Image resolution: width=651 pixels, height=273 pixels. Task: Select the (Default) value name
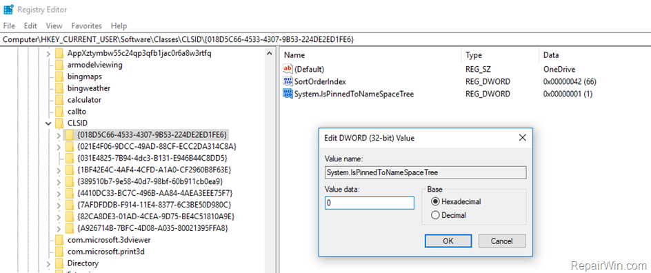point(309,69)
